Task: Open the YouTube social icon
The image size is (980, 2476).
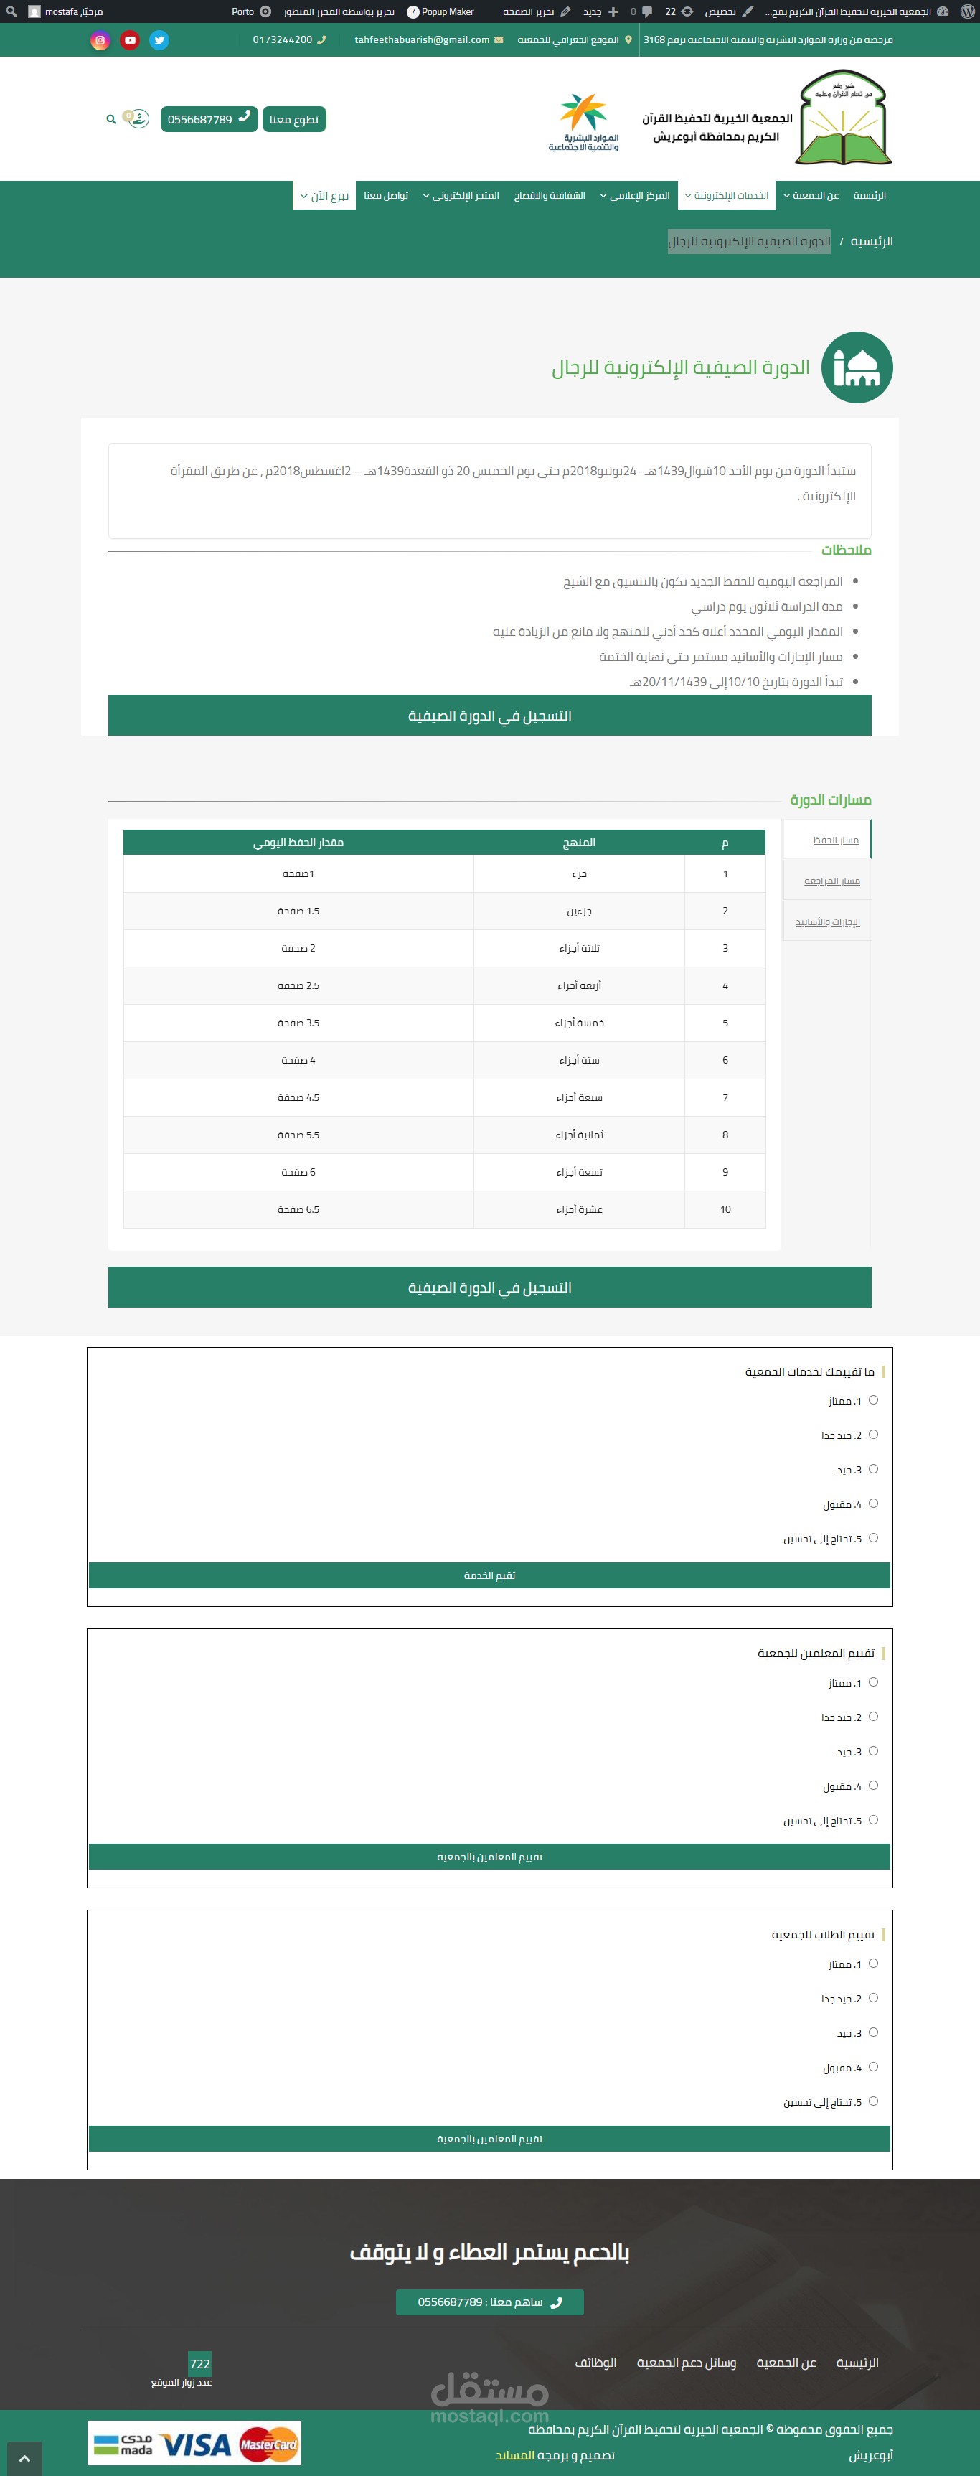Action: (130, 40)
